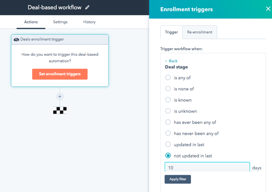Click the pencil icon to rename workflow
Screen dimensions: 272x192
click(x=87, y=8)
